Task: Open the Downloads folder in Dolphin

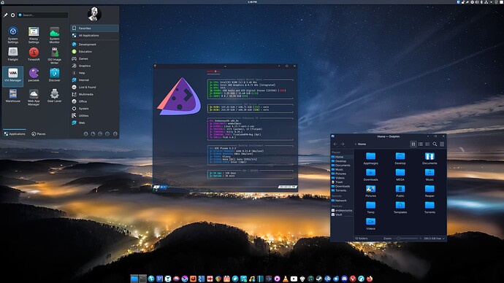Action: [x=370, y=174]
